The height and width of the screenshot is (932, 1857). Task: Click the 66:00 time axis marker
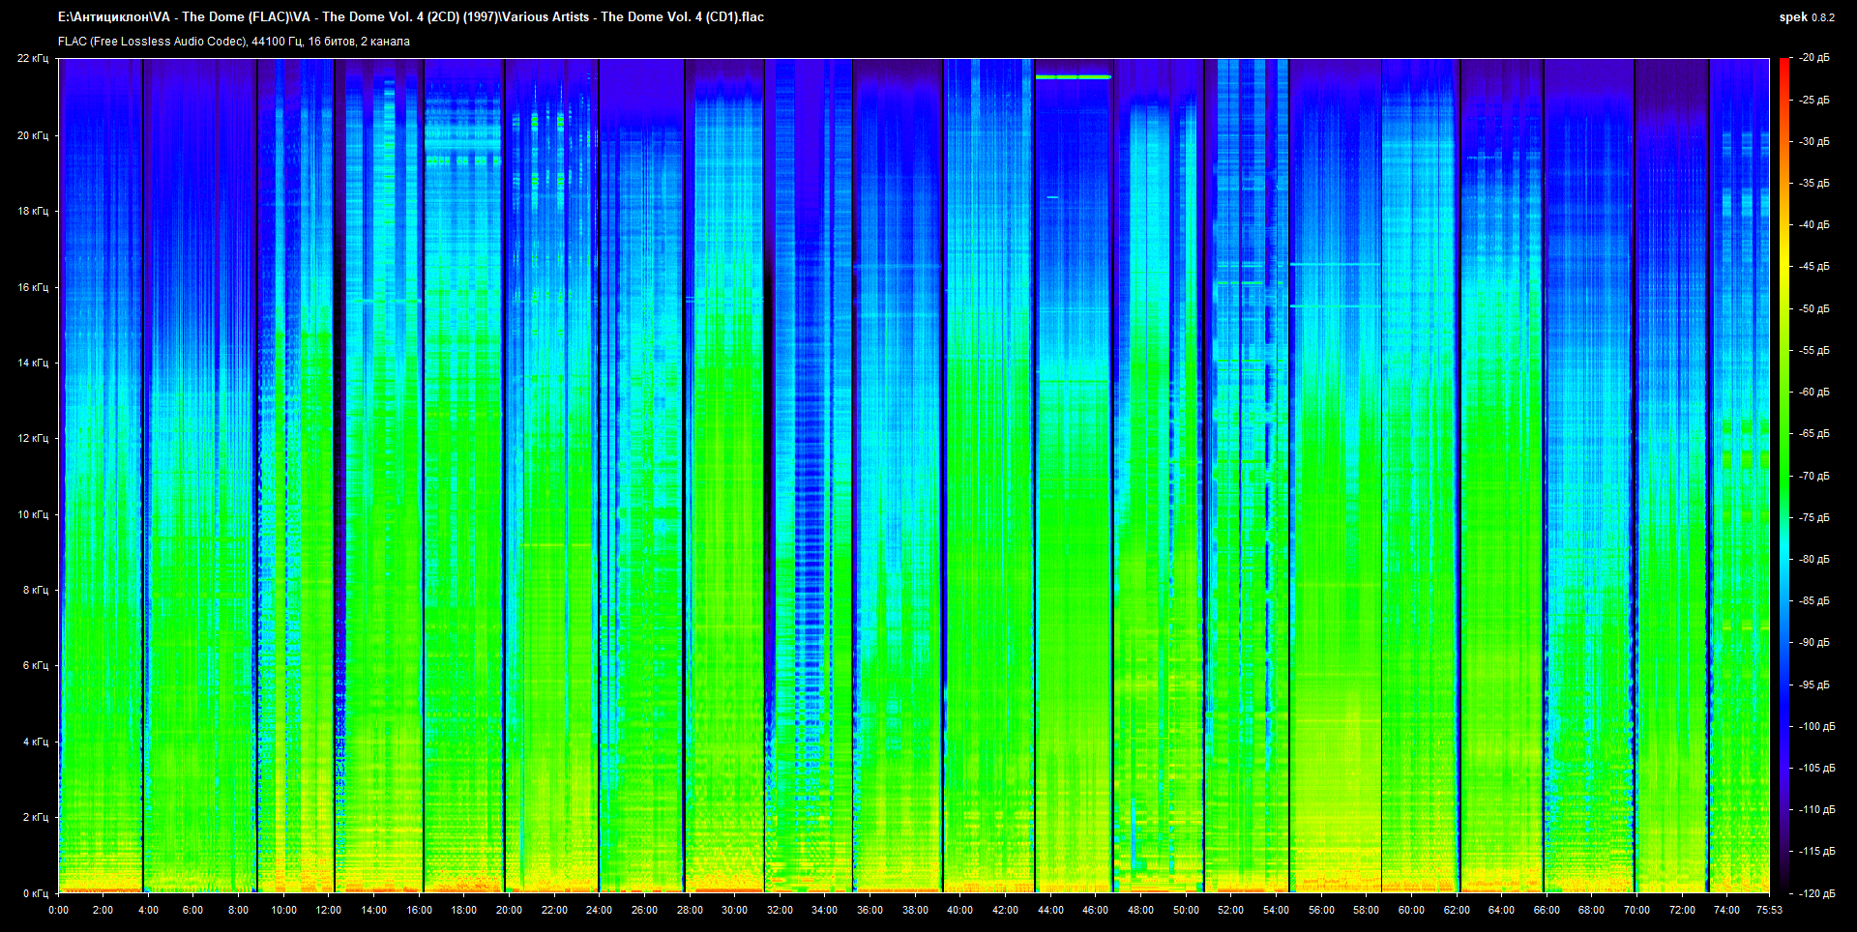click(x=1547, y=910)
